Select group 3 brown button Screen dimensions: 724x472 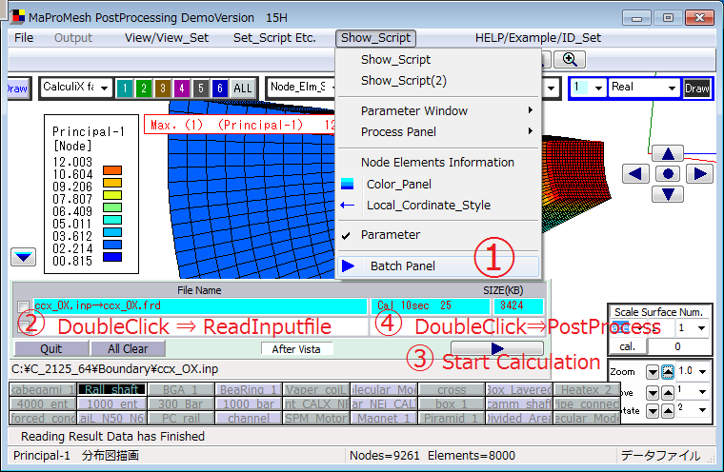tap(163, 88)
